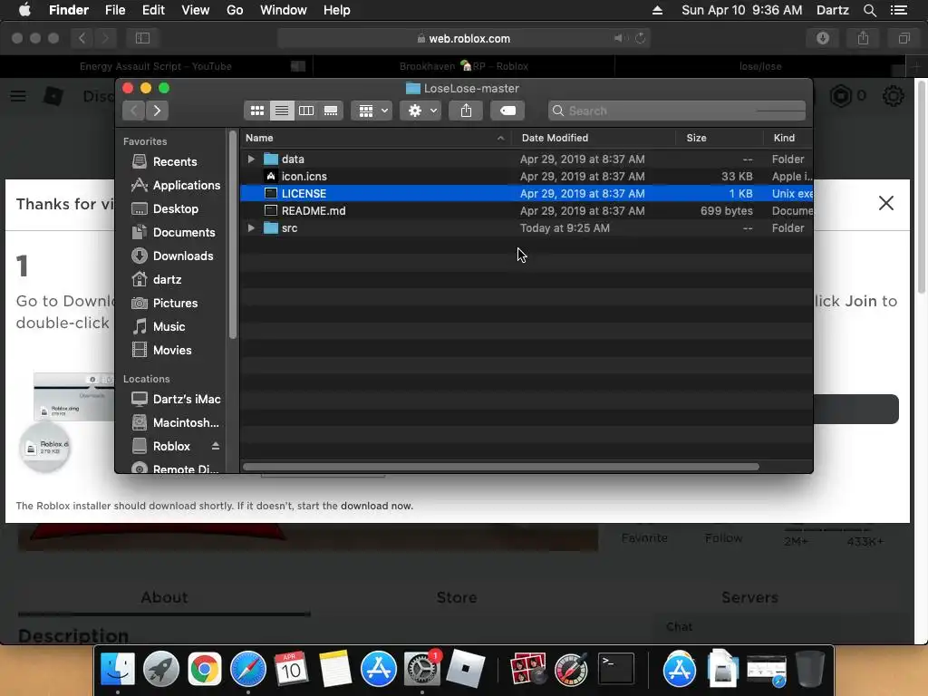Click the sidebar vertical scrollbar
928x696 pixels.
click(233, 235)
